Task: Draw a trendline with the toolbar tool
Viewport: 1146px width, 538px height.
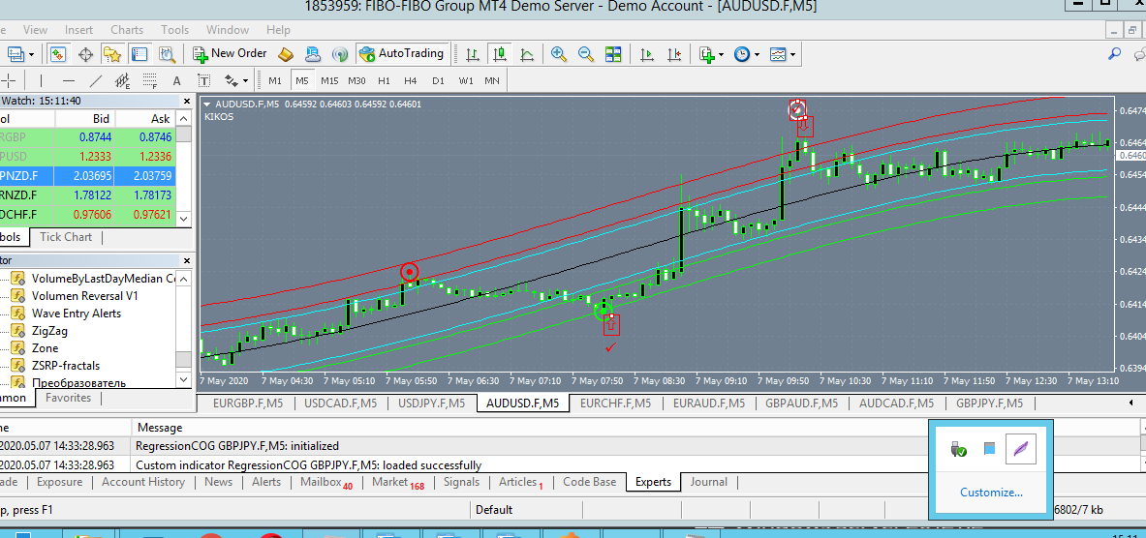Action: [96, 80]
